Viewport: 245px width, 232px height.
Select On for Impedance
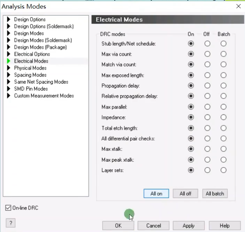tap(191, 117)
